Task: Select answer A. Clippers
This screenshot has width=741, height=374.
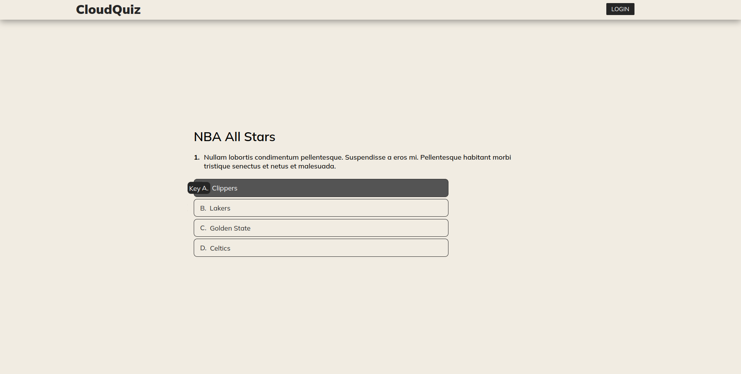Action: point(321,188)
